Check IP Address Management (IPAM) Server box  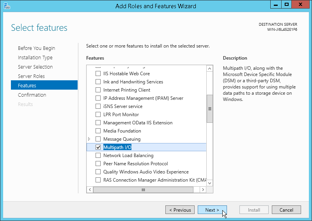pos(98,98)
